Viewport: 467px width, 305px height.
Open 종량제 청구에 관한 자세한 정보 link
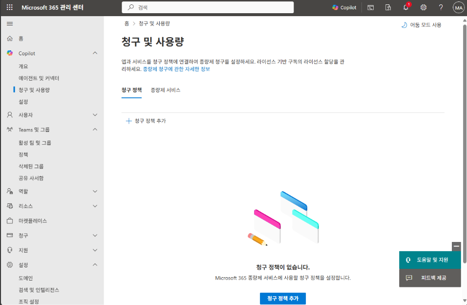click(x=176, y=69)
